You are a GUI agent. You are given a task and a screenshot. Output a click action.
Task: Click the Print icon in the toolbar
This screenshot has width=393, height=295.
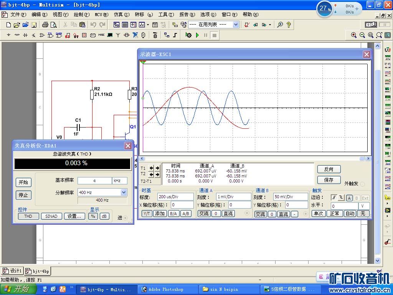pyautogui.click(x=45, y=25)
